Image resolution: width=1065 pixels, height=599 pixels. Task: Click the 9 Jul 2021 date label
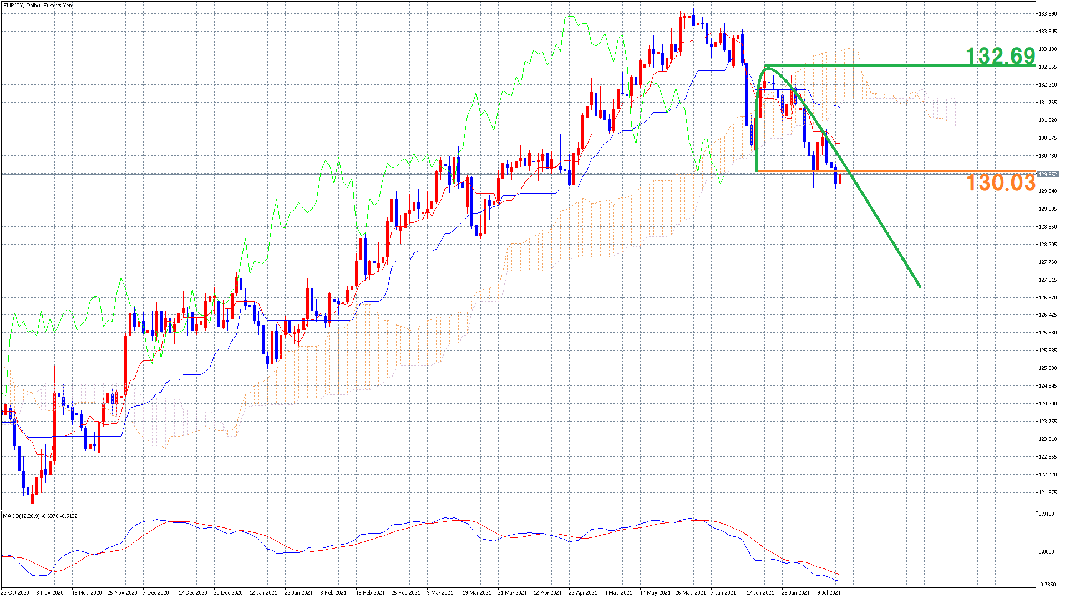(x=829, y=592)
